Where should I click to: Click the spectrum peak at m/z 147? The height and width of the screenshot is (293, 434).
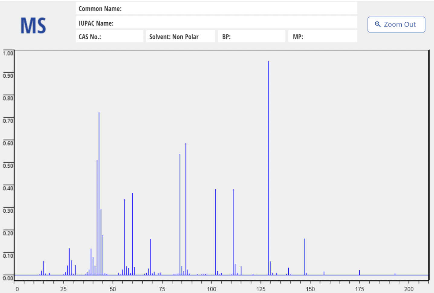(304, 257)
